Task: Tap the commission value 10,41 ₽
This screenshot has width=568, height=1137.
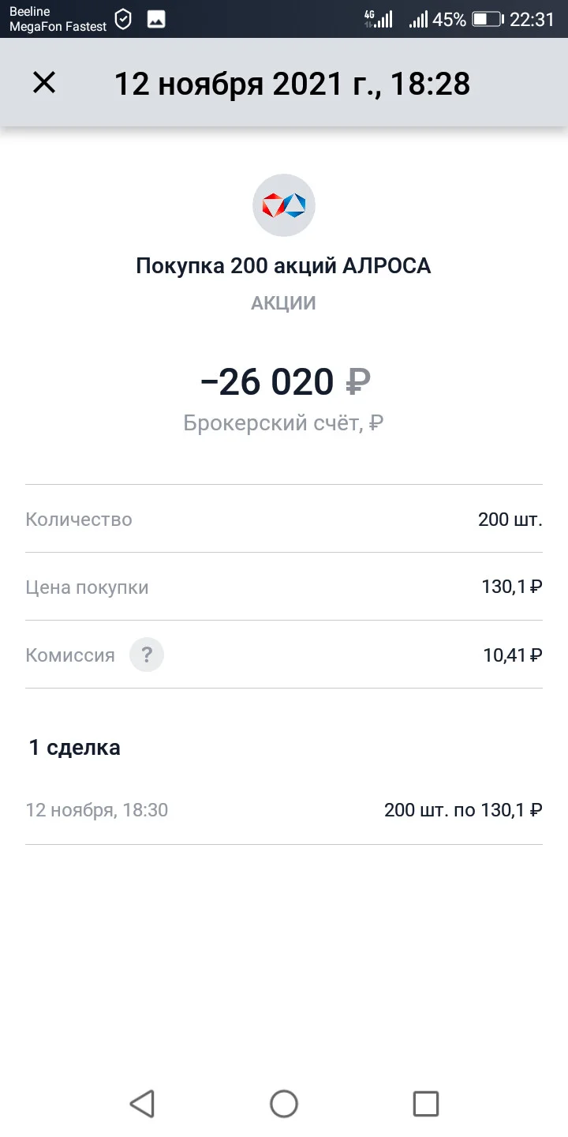Action: (513, 655)
